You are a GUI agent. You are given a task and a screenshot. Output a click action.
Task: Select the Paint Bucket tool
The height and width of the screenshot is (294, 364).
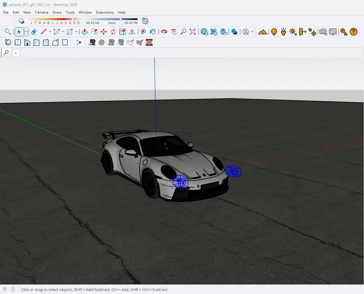click(153, 32)
